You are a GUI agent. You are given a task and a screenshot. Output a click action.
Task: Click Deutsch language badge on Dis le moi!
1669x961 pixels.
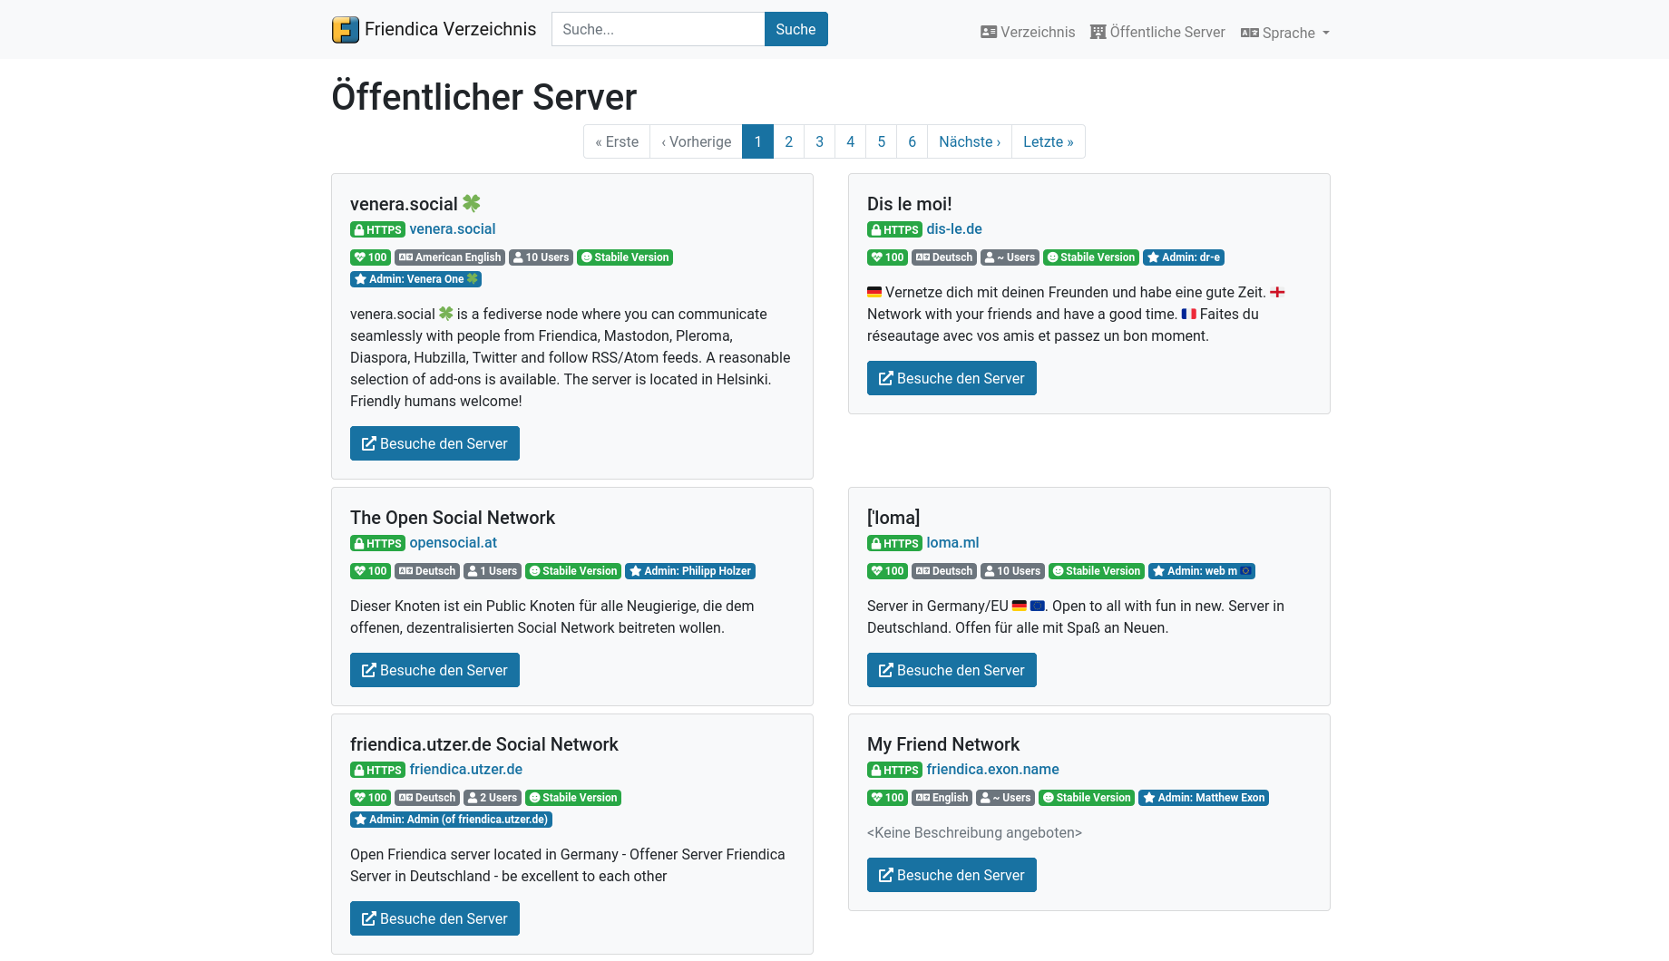tap(944, 257)
